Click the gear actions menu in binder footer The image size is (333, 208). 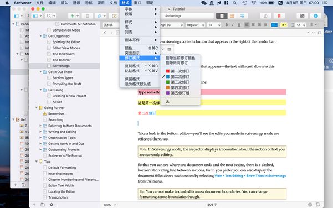pyautogui.click(x=52, y=205)
